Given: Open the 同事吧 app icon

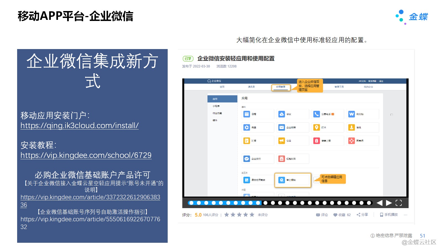Looking at the screenshot, I should click(351, 141).
